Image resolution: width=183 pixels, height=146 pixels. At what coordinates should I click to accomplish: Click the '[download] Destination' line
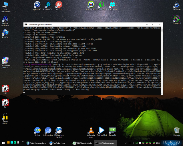point(92,60)
